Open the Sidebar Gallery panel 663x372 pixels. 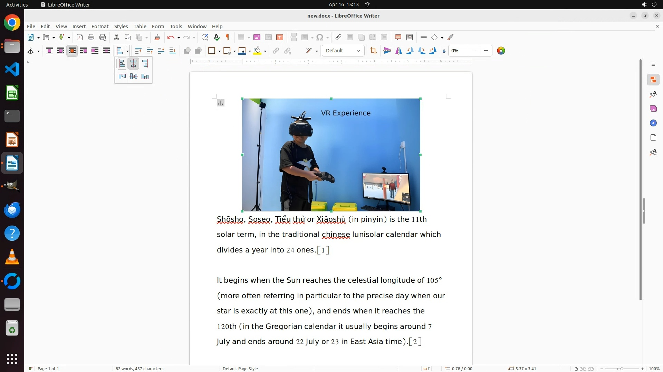[653, 108]
